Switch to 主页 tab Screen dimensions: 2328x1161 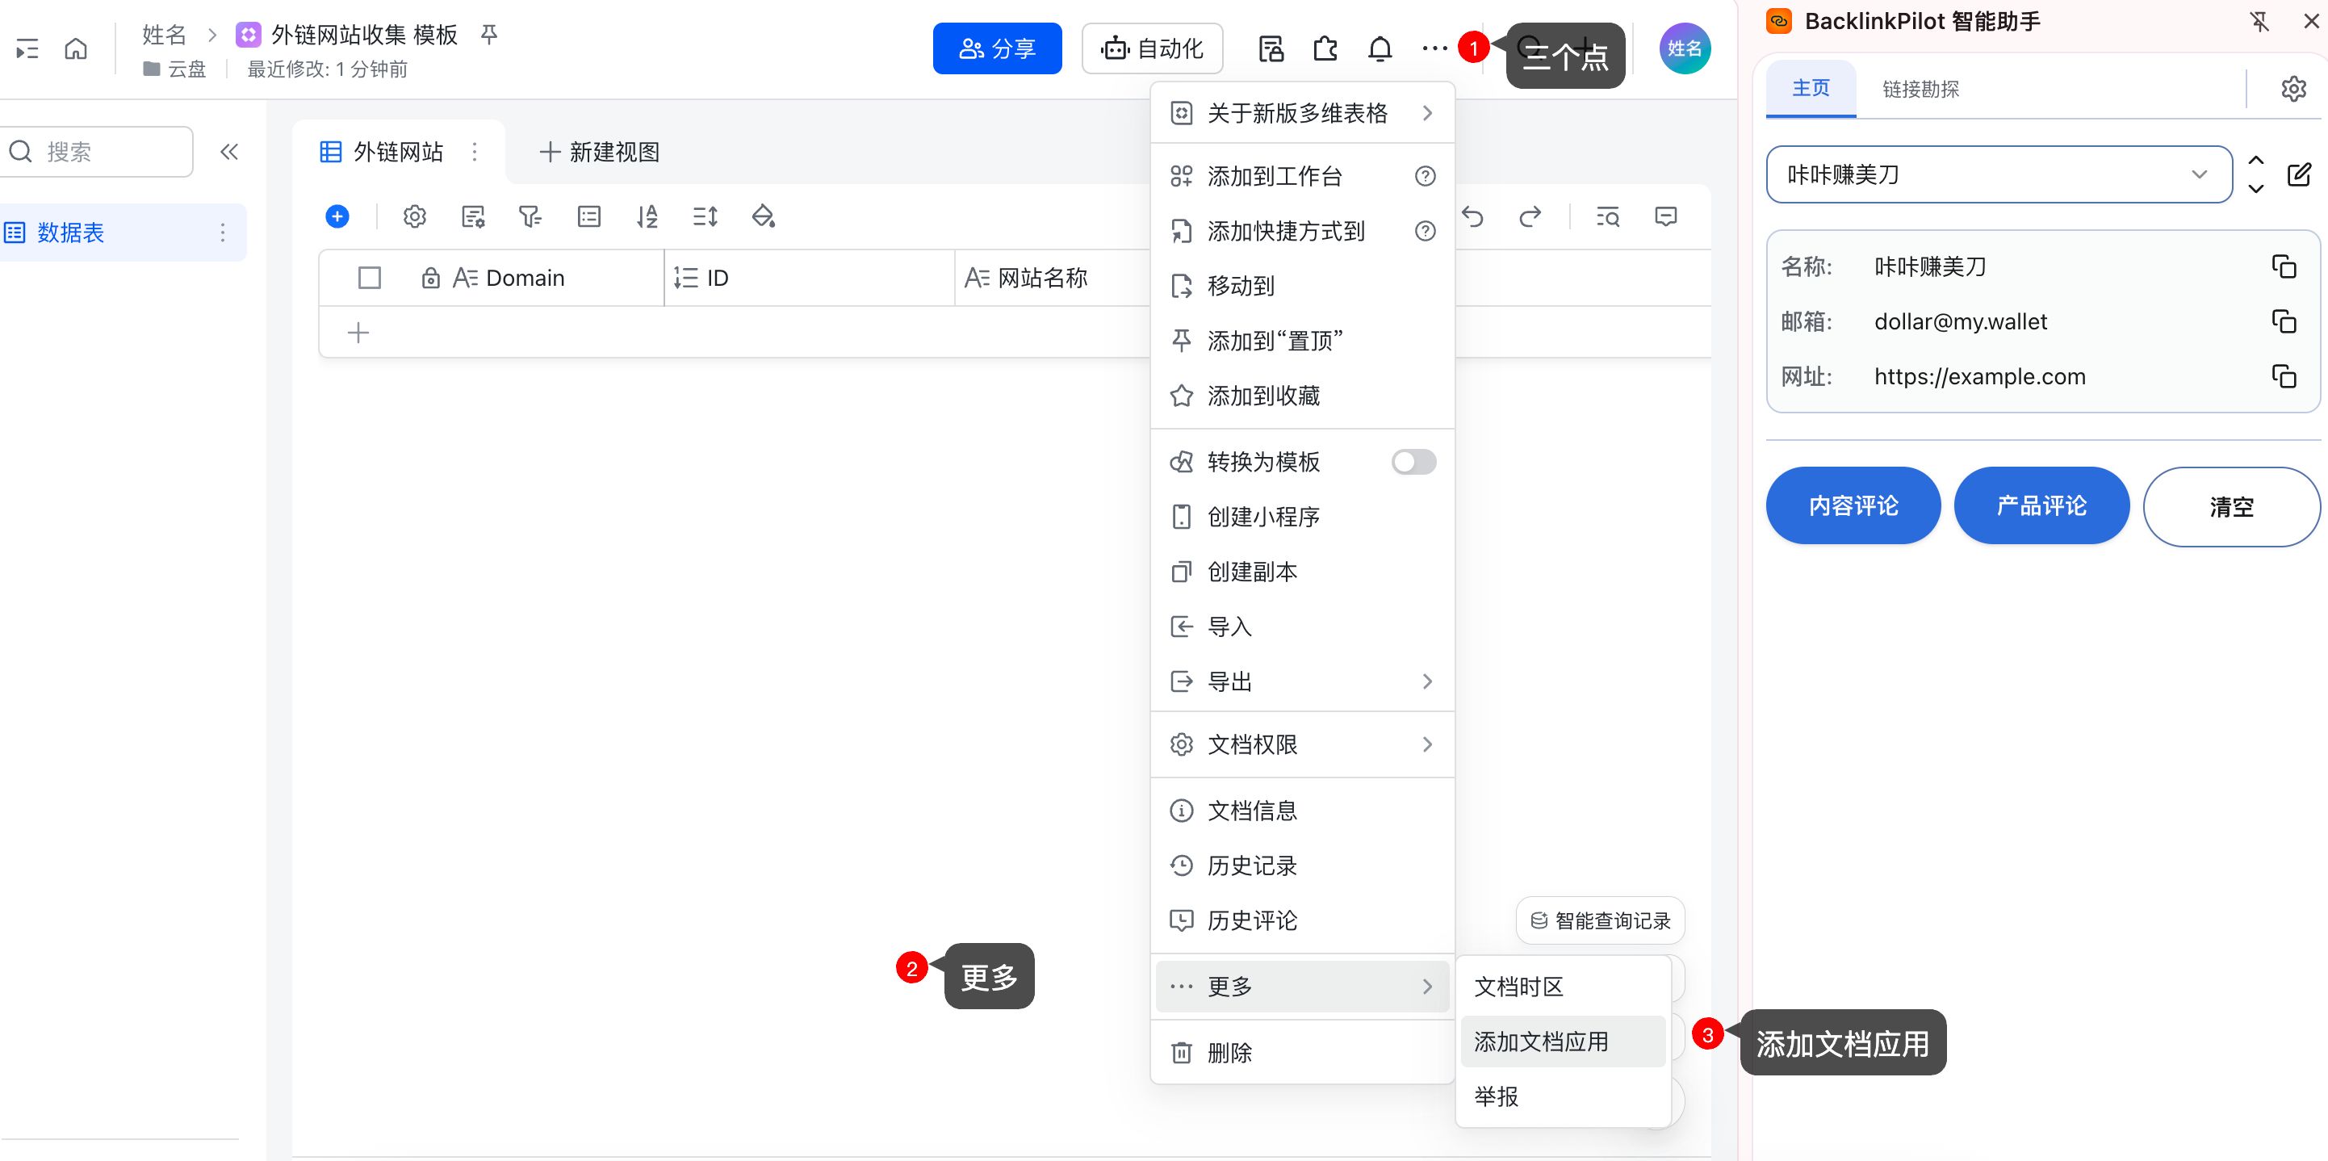[x=1811, y=89]
